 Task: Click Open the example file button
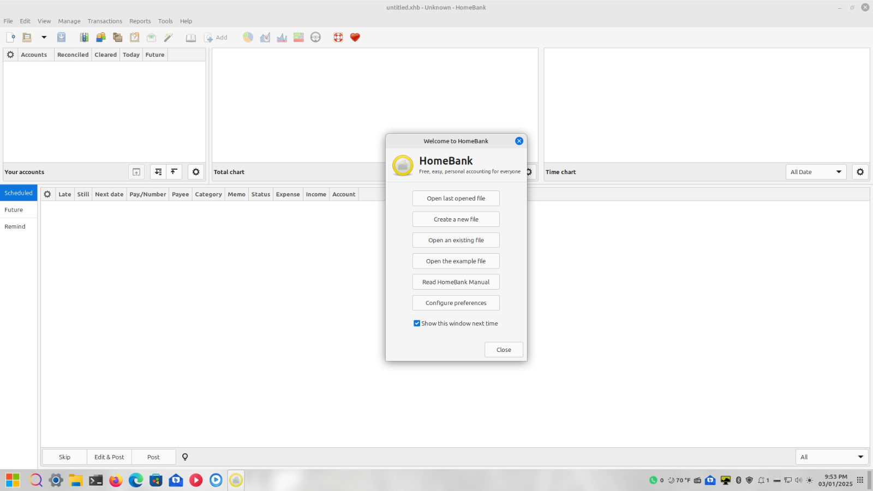(456, 261)
